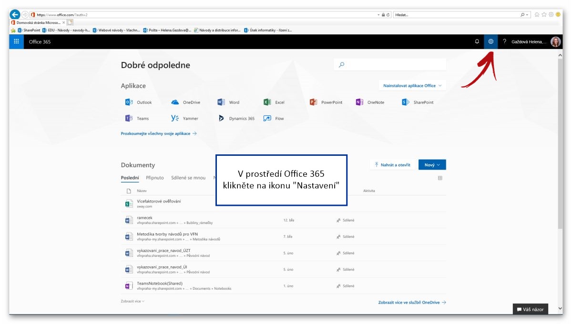Launch SharePoint from the app list

(x=418, y=102)
